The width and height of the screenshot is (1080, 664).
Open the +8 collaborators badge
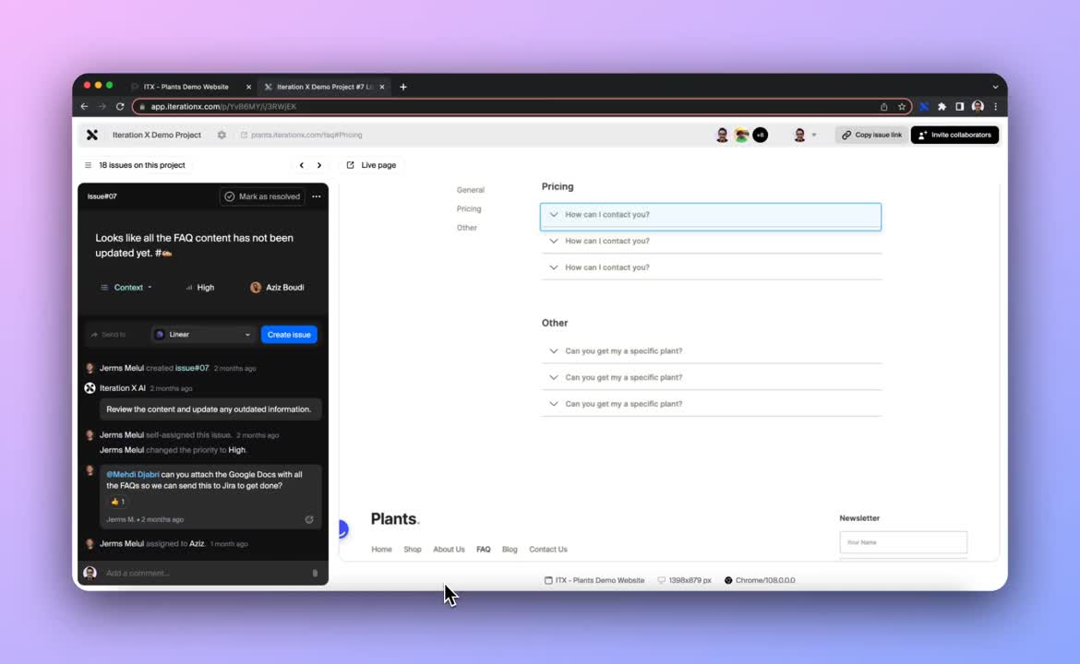pos(761,135)
